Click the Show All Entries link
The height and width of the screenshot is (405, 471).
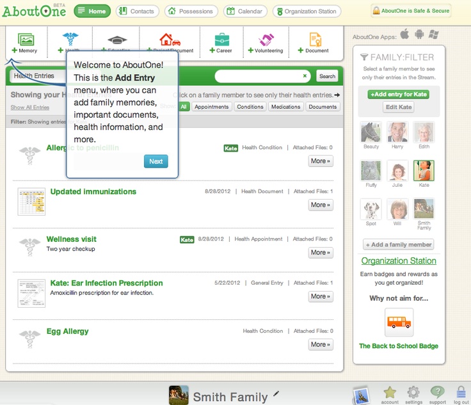30,107
